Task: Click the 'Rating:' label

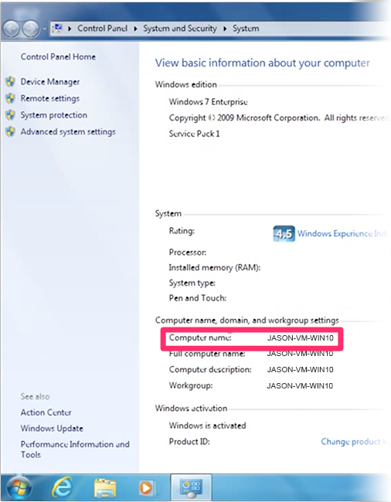Action: tap(182, 231)
